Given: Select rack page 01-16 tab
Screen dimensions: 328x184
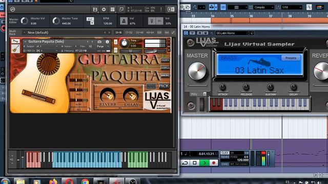Looking at the screenshot, I should pos(118,33).
